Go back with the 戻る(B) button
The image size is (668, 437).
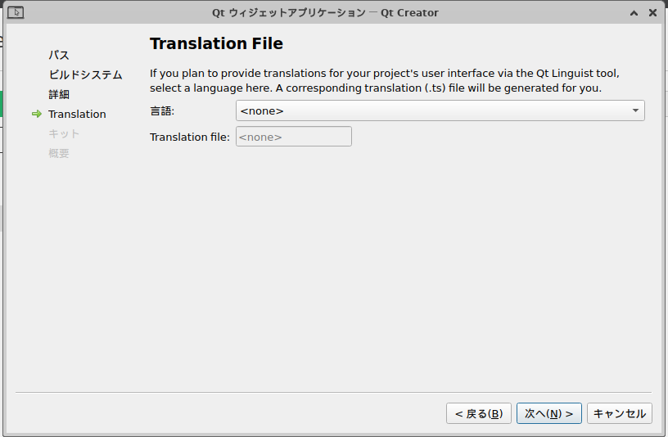[479, 413]
